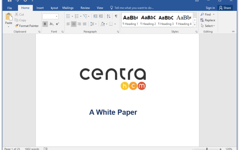This screenshot has height=150, width=240.
Task: Expand the Styles gallery More button
Action: coord(195,25)
